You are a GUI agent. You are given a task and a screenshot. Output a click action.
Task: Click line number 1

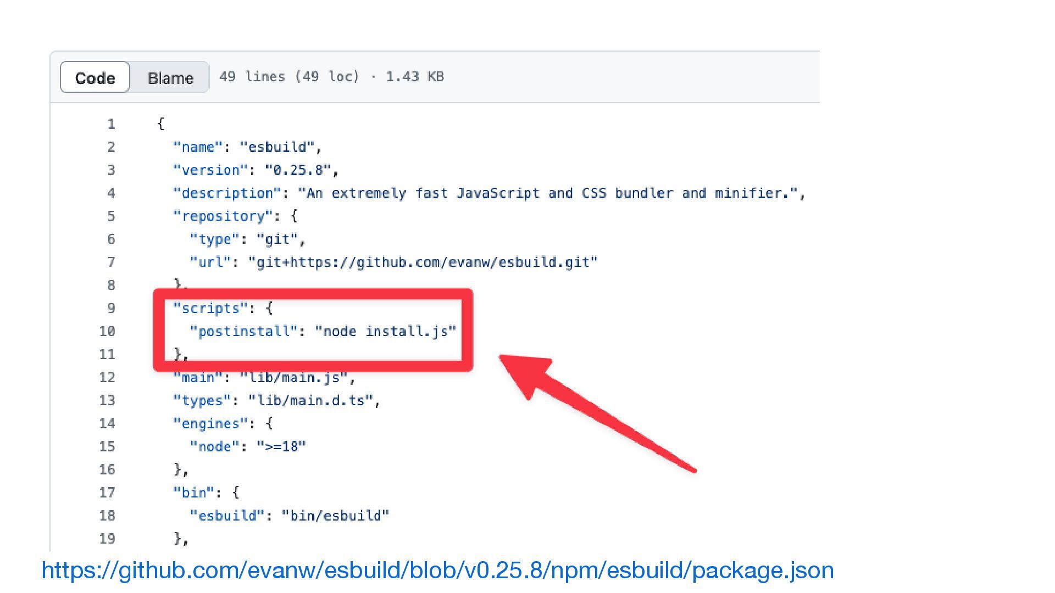[x=111, y=124]
